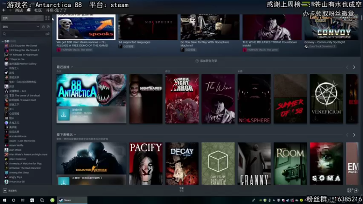Open the profile tab in navigation
The height and width of the screenshot is (204, 363).
(56, 10)
